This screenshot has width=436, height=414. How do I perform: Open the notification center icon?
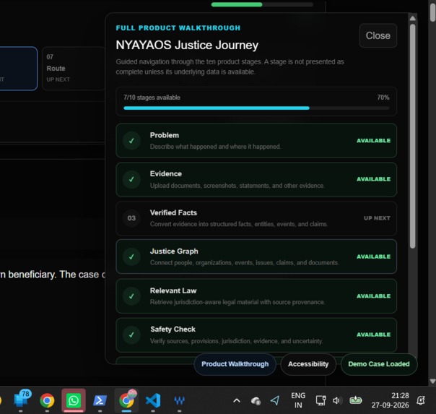pos(421,400)
